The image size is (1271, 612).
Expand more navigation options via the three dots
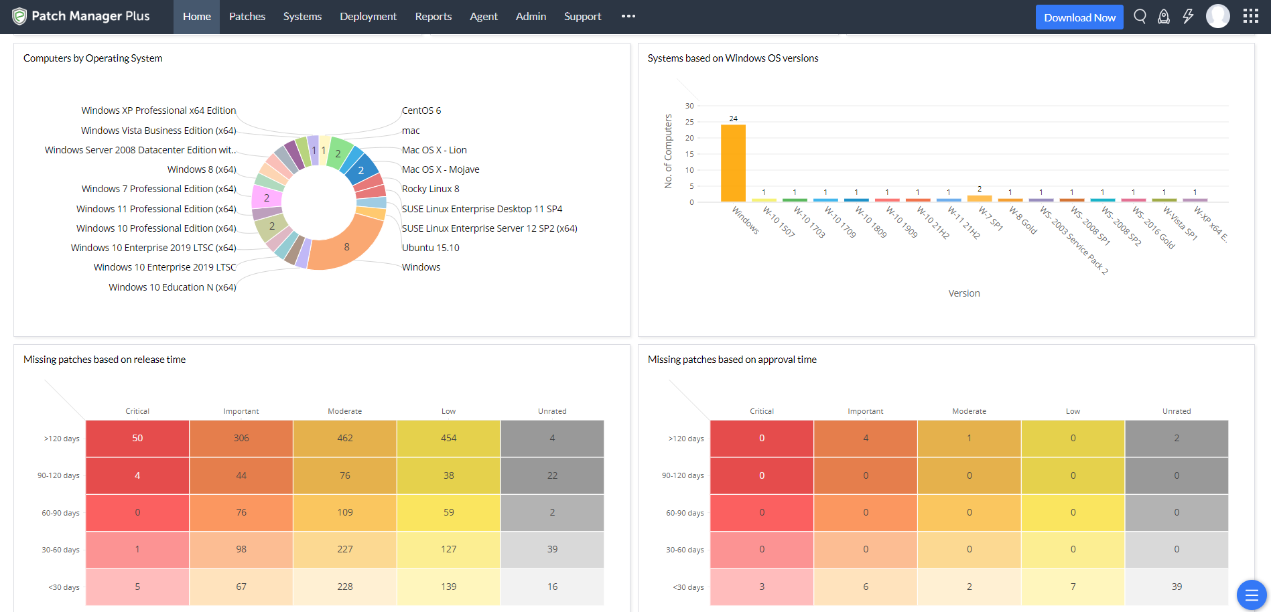628,16
